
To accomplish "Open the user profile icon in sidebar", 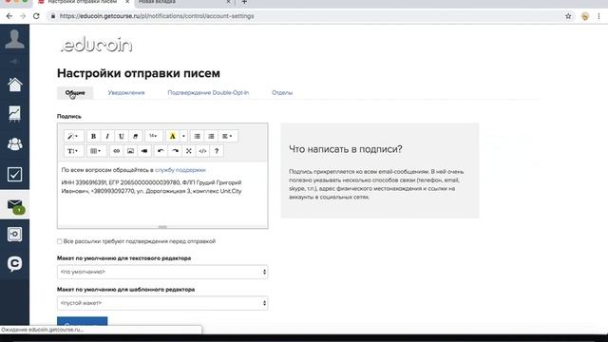I will [x=15, y=39].
